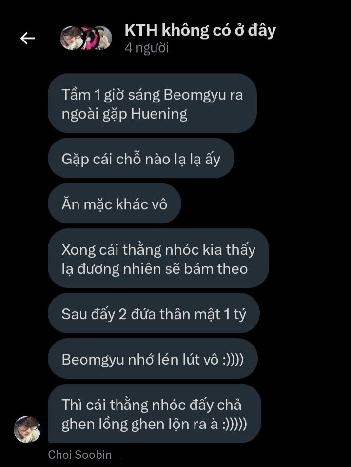Tap the word 'Beomgyu' in sixth bubble
Viewport: 351px width, 467px height.
click(x=93, y=360)
